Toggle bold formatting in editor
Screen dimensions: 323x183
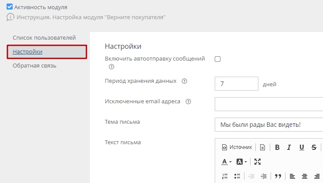(x=277, y=147)
